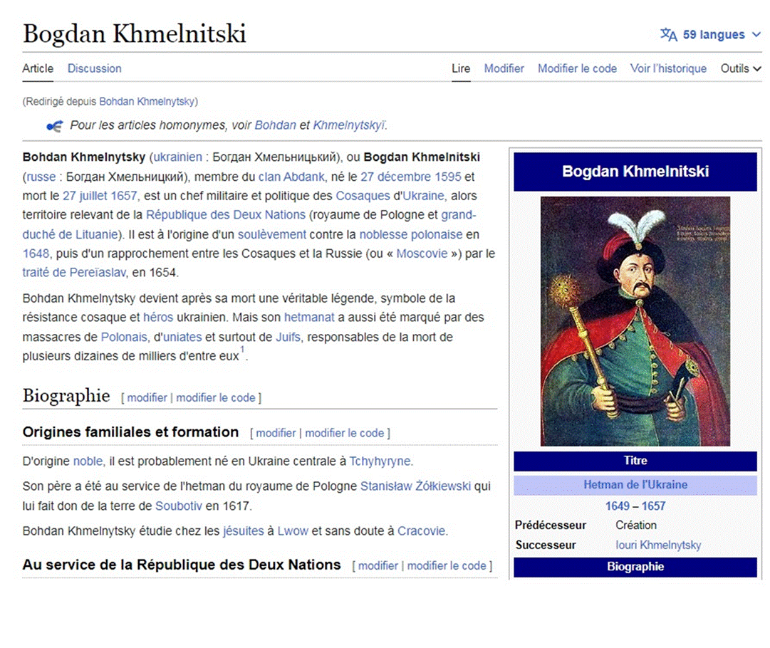Follow the jésuites link
Screen dimensions: 770x648
[244, 531]
